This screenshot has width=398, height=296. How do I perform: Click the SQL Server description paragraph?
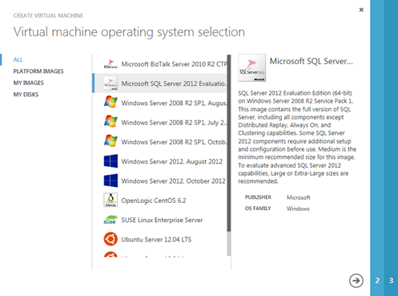point(297,137)
